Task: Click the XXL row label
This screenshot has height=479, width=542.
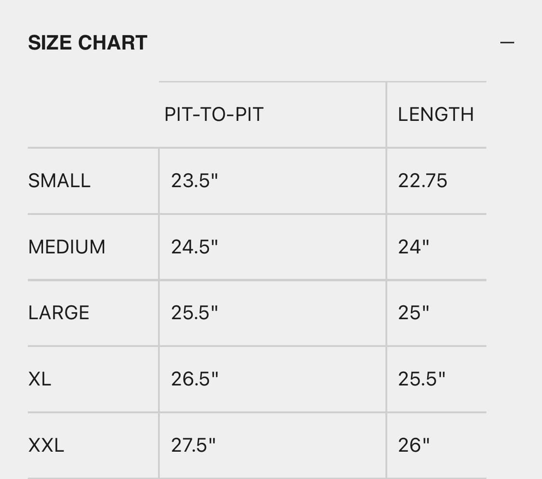Action: (x=46, y=445)
